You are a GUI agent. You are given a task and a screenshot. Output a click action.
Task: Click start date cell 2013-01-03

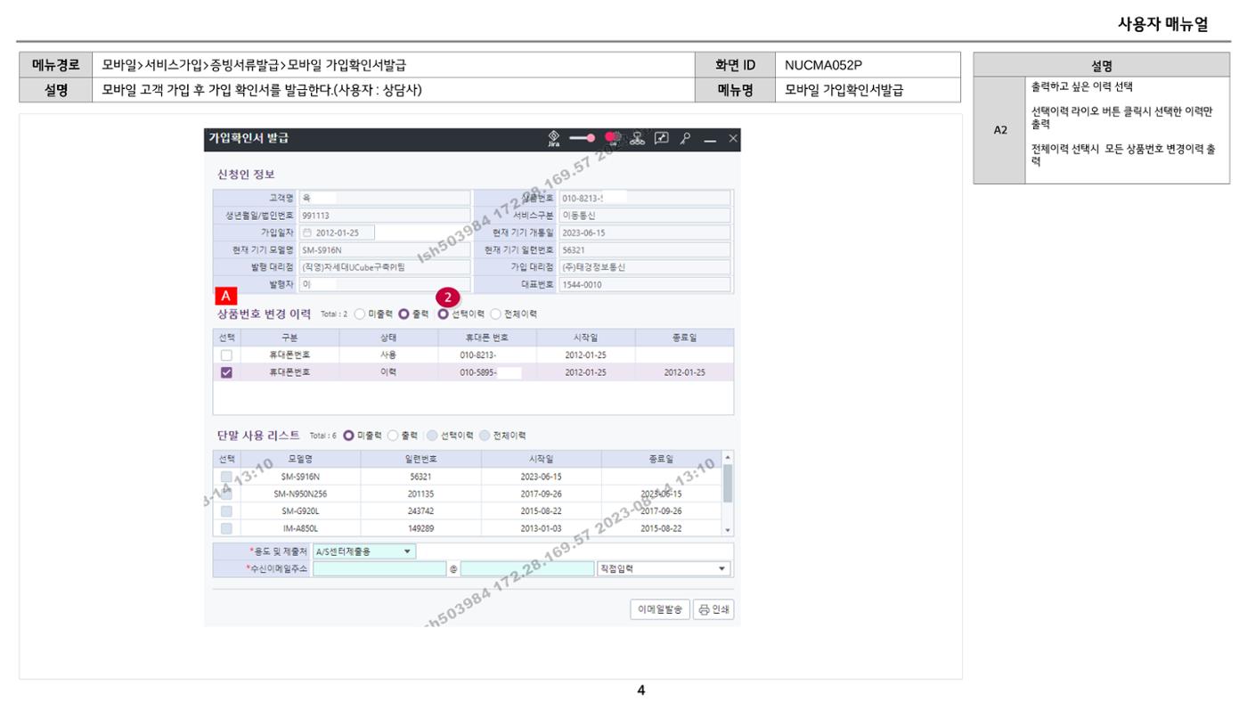tap(541, 528)
